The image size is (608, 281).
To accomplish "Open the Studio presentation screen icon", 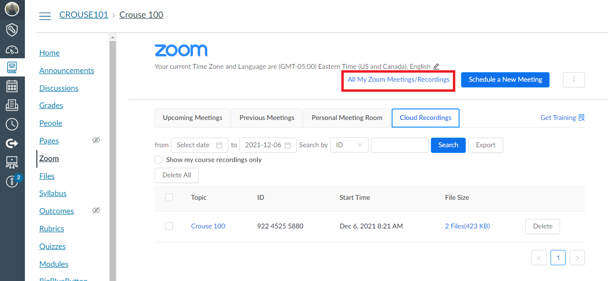I will click(12, 162).
